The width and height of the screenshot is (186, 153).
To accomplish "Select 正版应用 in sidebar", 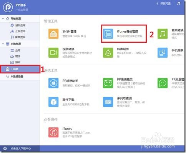I will (18, 31).
